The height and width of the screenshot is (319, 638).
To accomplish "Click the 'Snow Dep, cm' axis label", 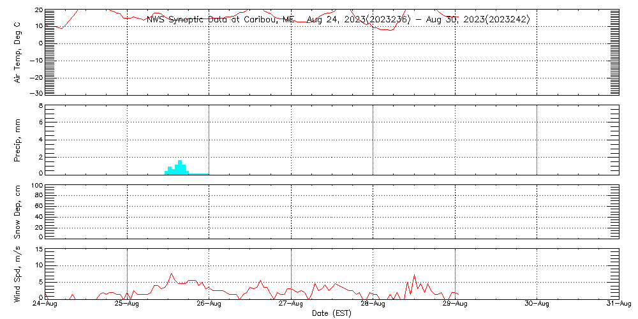I will [18, 212].
